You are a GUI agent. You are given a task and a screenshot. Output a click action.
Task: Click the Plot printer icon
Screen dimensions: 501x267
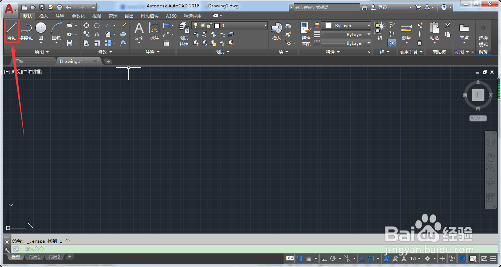[60, 7]
